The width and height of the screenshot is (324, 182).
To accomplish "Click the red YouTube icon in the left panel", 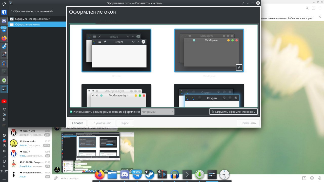I will point(4,101).
